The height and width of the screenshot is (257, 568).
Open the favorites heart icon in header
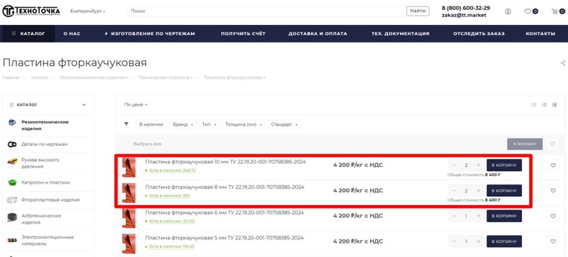coord(528,12)
